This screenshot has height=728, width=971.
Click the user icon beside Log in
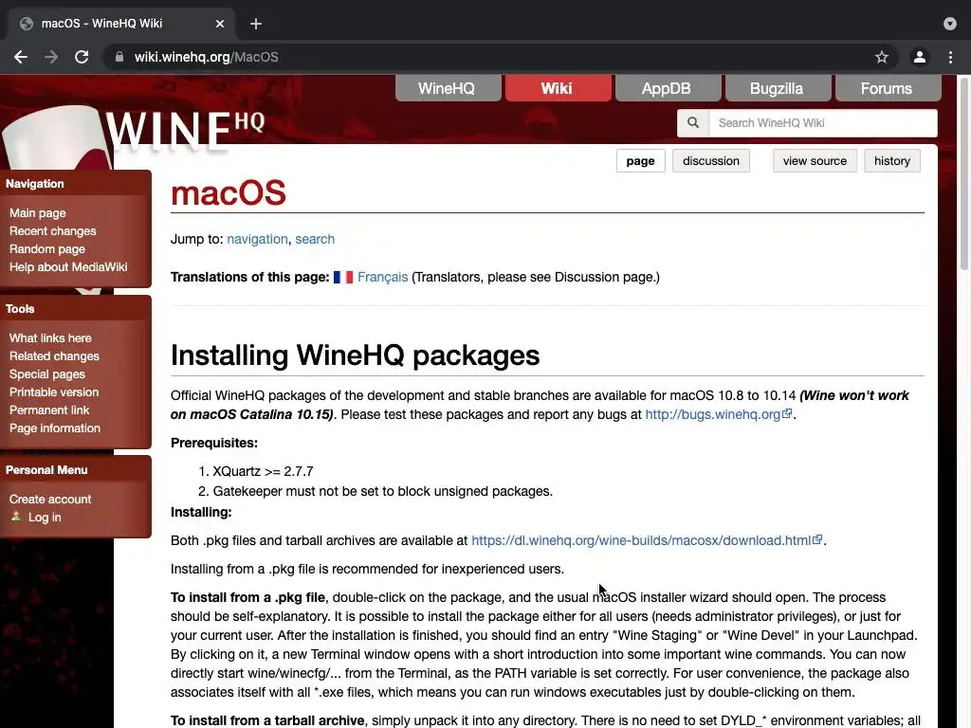(x=16, y=517)
